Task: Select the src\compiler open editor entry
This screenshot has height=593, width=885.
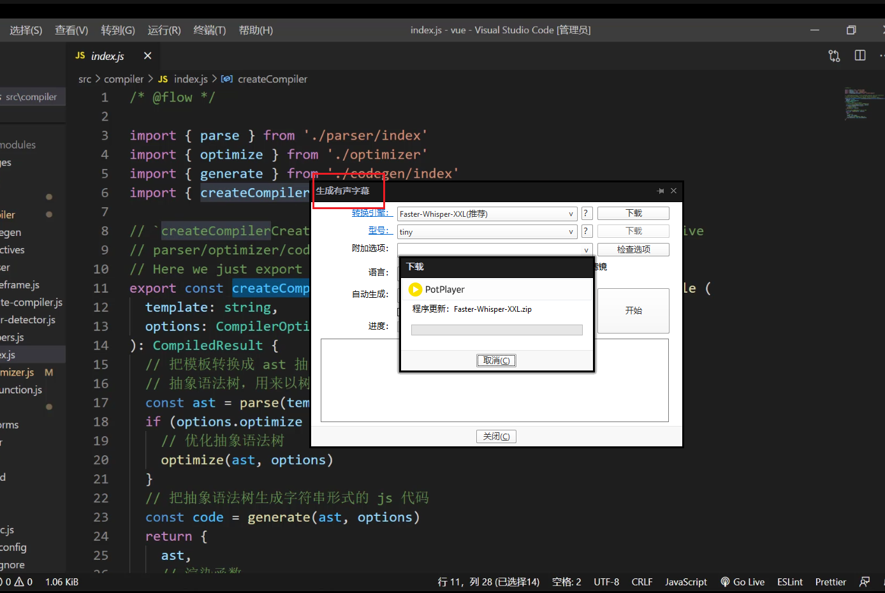Action: pos(31,97)
